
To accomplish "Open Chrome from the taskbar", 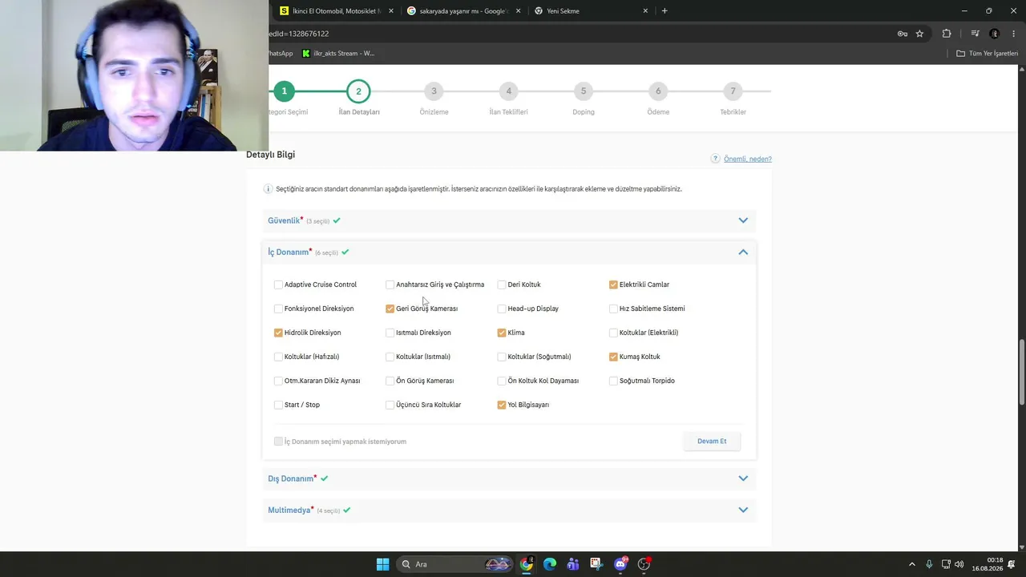I will coord(526,564).
